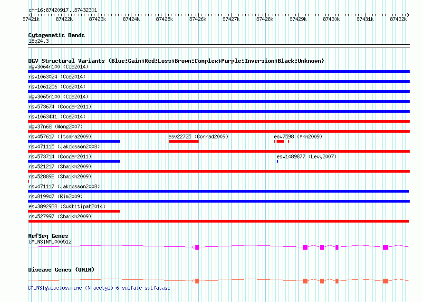This screenshot has height=302, width=423.
Task: Click the GALNS|NM_000512 RefSeq label
Action: 50,242
